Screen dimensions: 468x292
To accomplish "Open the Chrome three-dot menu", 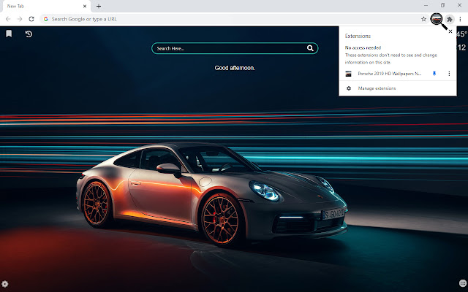I will pos(460,19).
